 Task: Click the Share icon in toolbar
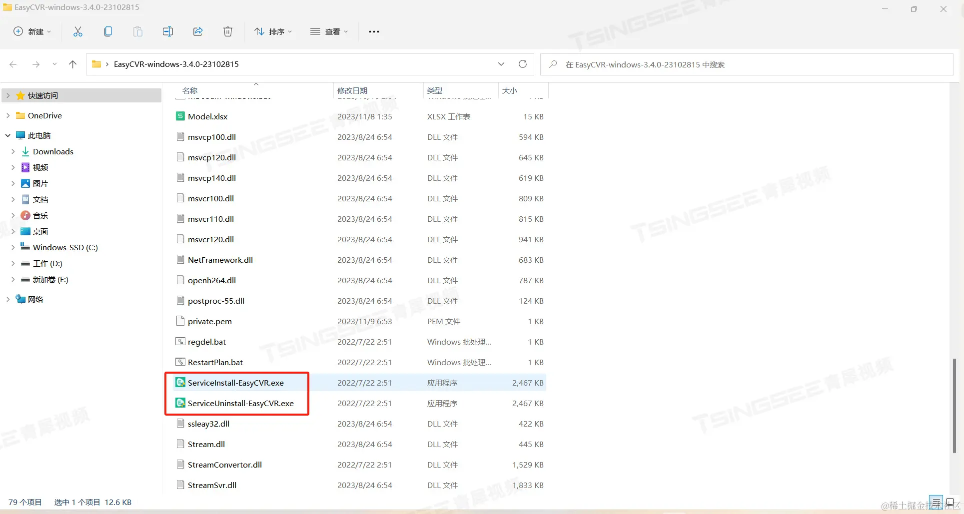tap(198, 31)
